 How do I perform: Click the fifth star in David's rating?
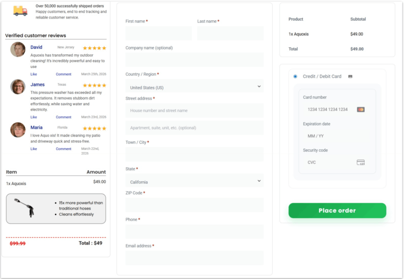tap(104, 48)
